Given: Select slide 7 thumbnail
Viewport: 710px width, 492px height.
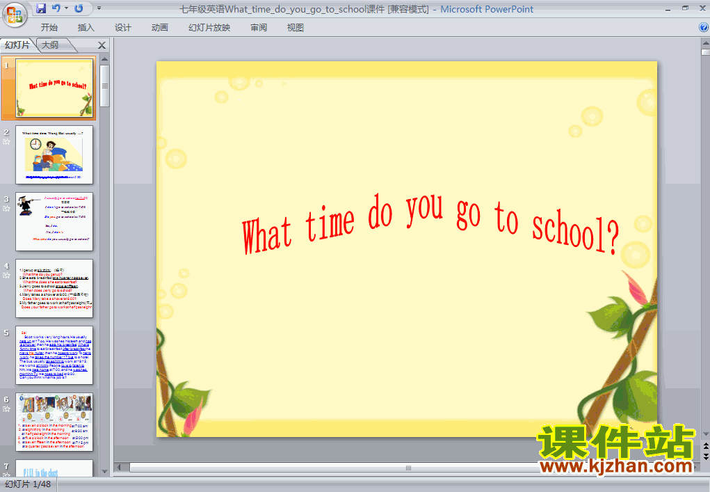Looking at the screenshot, I should 54,468.
